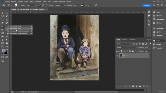Select the Horizontal Type tool

[x=2, y=40]
